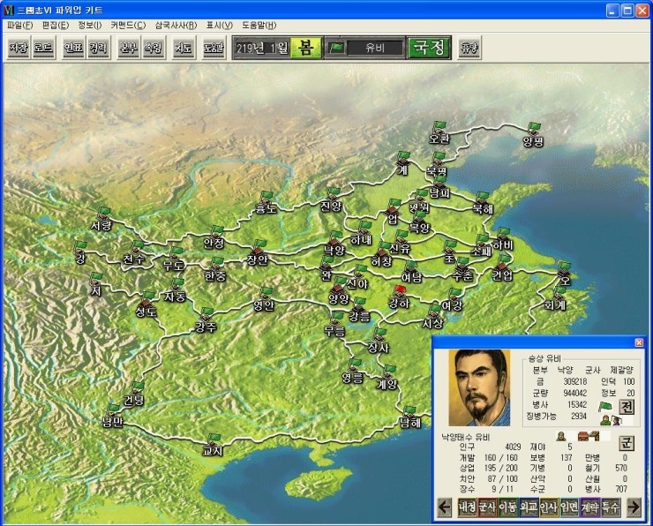653x526 pixels.
Task: Open the 정보(I) menu
Action: coord(90,25)
